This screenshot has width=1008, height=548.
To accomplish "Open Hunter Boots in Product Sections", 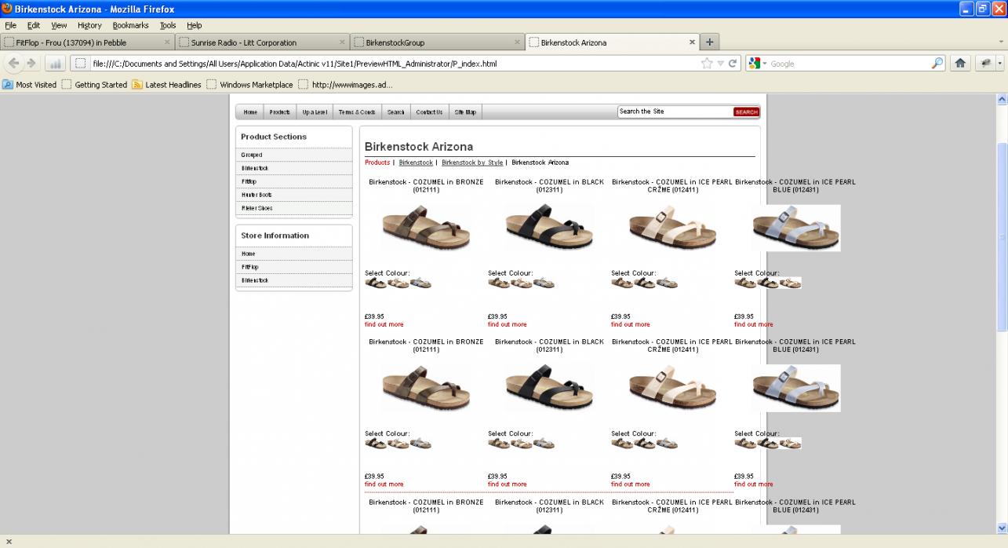I will [257, 195].
